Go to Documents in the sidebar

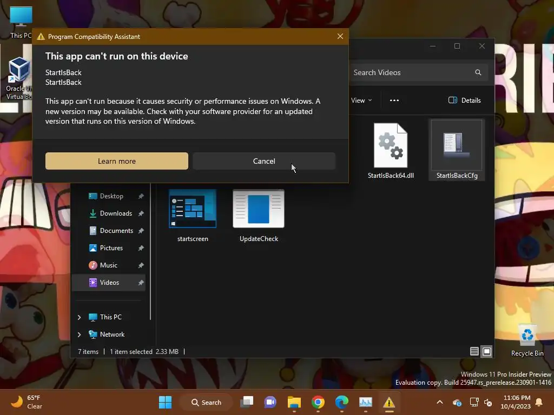tap(108, 230)
